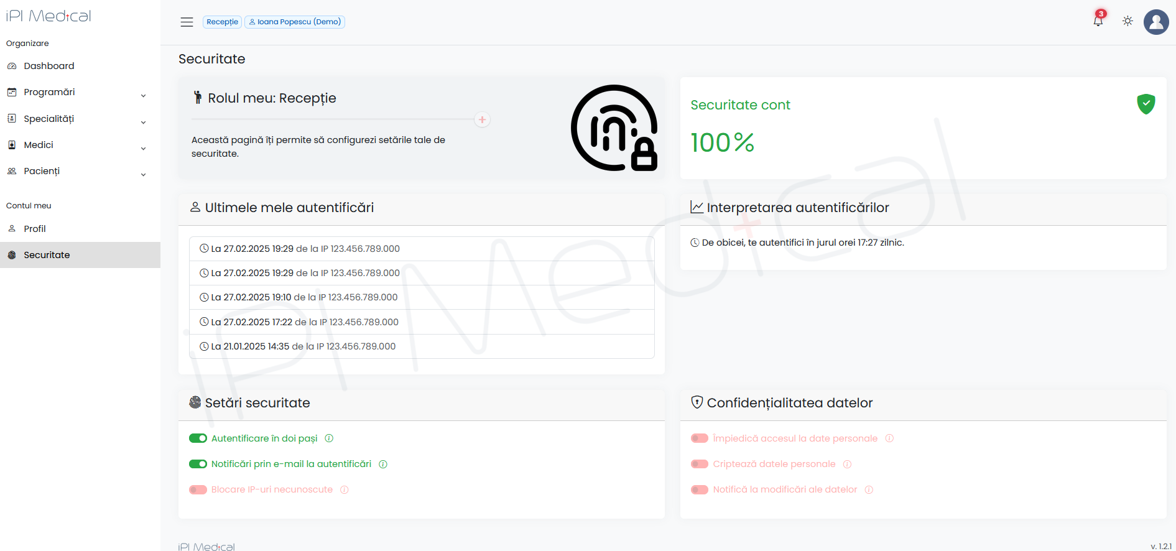Screen dimensions: 1176x551
Task: Enable Blocare IP-uri necunoscute switch
Action: tap(198, 490)
